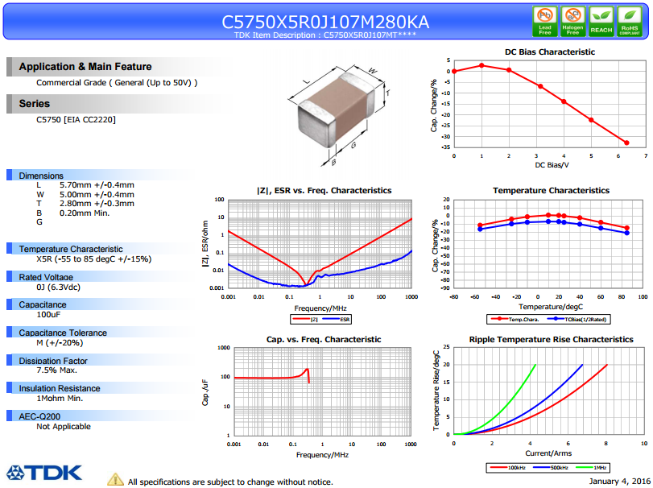
Task: Click the 1Mohm Min. value
Action: click(60, 399)
